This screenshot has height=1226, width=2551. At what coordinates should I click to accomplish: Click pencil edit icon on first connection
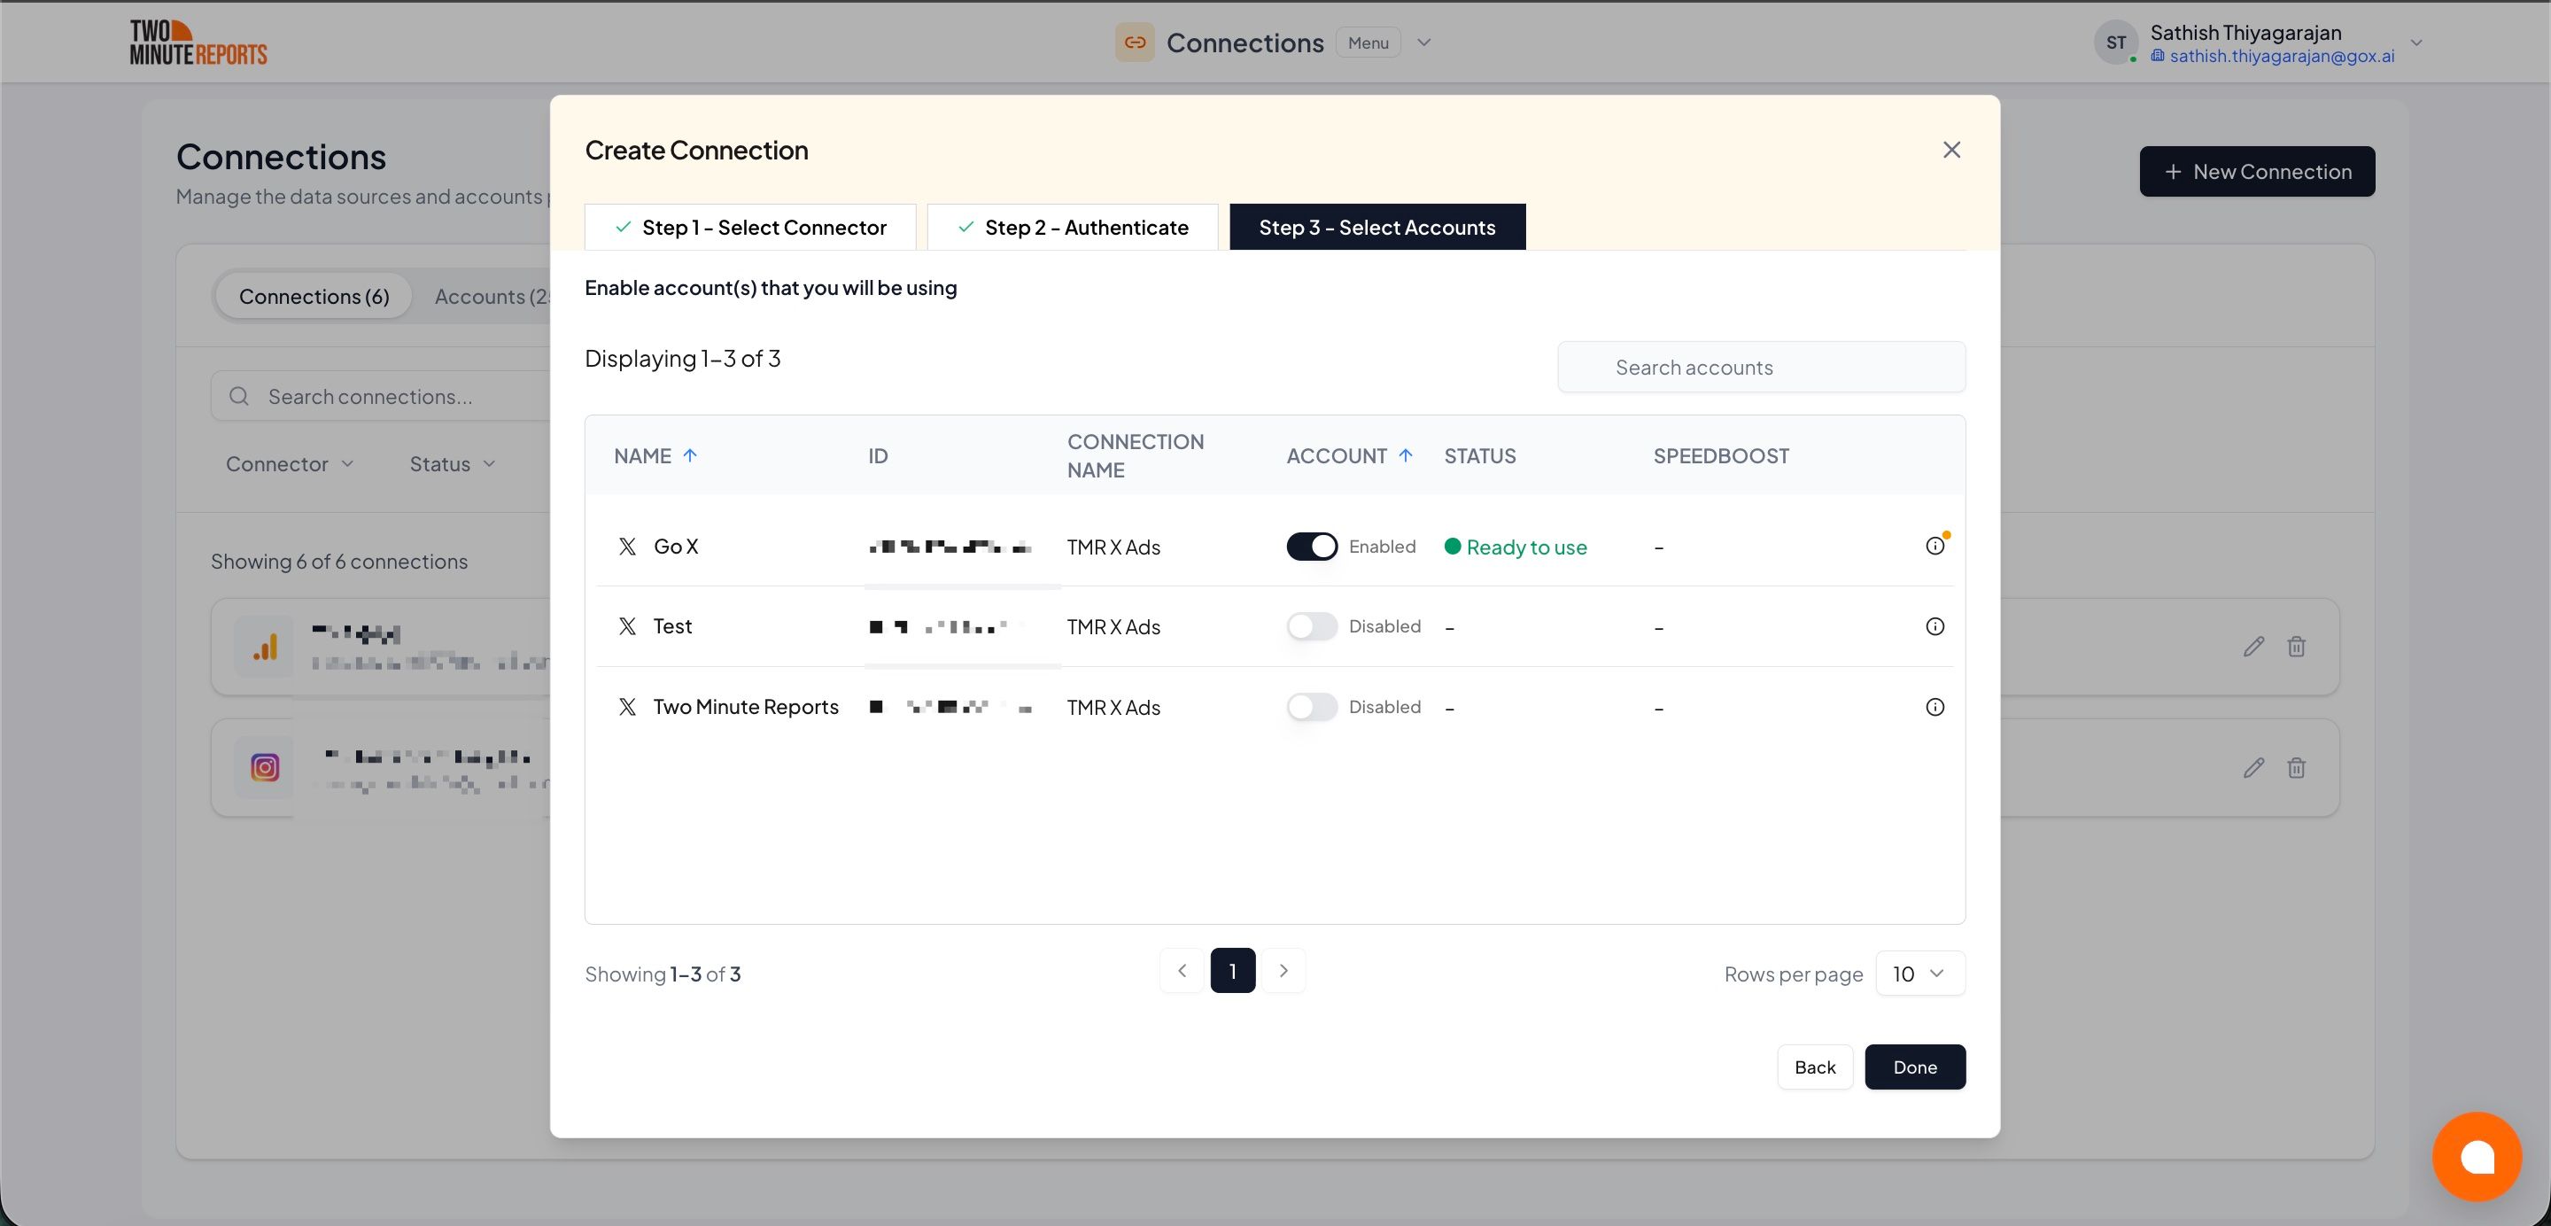tap(2252, 647)
